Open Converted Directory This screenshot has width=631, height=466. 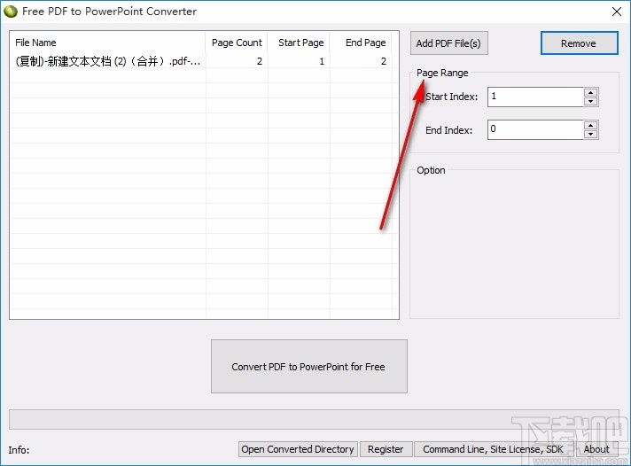[x=298, y=449]
